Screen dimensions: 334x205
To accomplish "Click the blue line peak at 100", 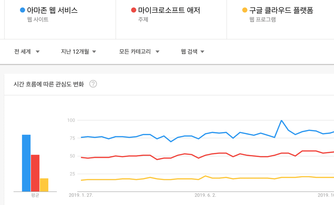I will [x=281, y=120].
